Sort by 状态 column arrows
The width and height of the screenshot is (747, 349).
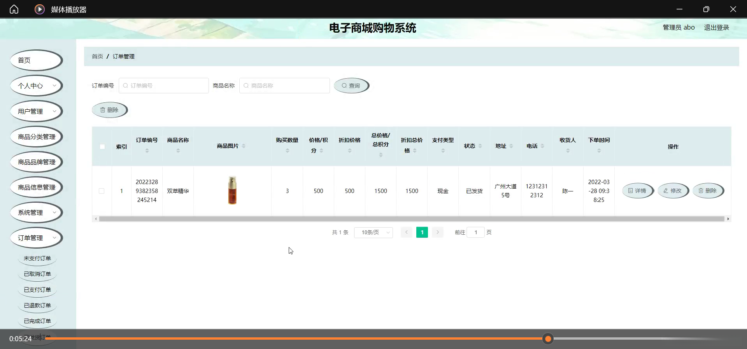point(480,146)
